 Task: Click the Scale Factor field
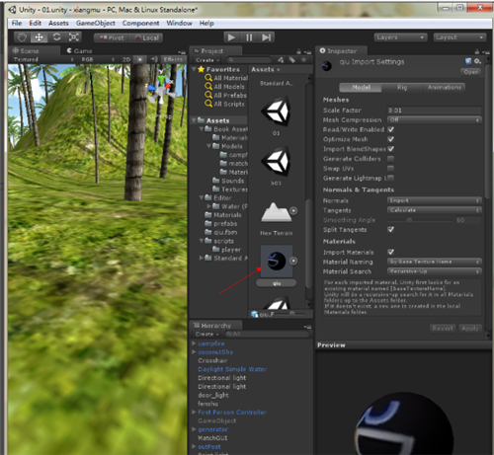click(x=434, y=111)
